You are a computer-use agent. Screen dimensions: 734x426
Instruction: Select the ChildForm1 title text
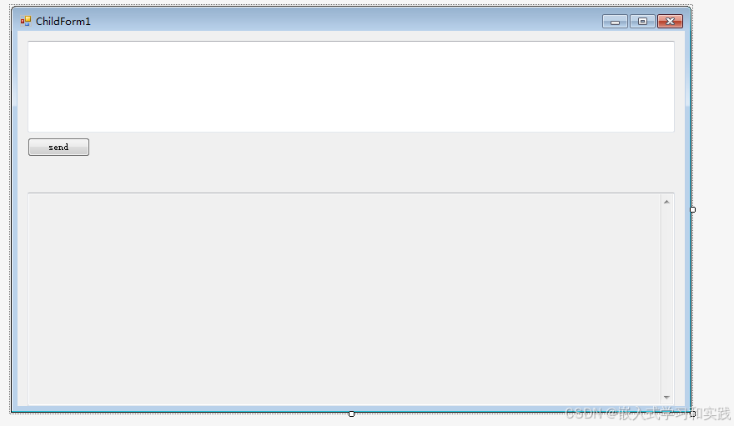tap(63, 22)
